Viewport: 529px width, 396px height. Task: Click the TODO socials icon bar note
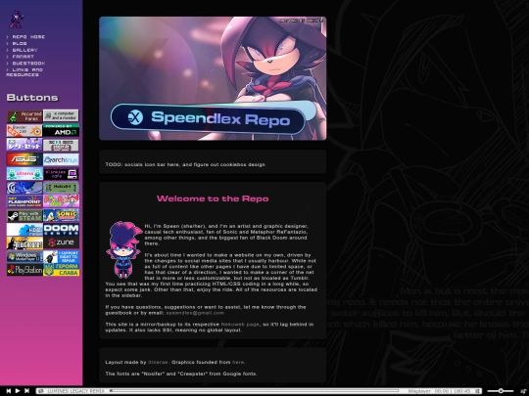(185, 164)
